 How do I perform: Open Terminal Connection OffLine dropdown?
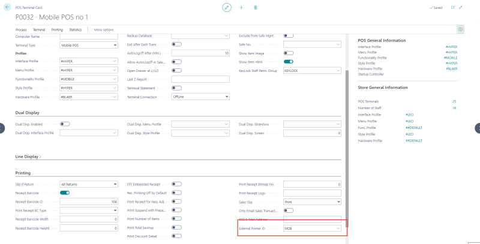[x=200, y=97]
